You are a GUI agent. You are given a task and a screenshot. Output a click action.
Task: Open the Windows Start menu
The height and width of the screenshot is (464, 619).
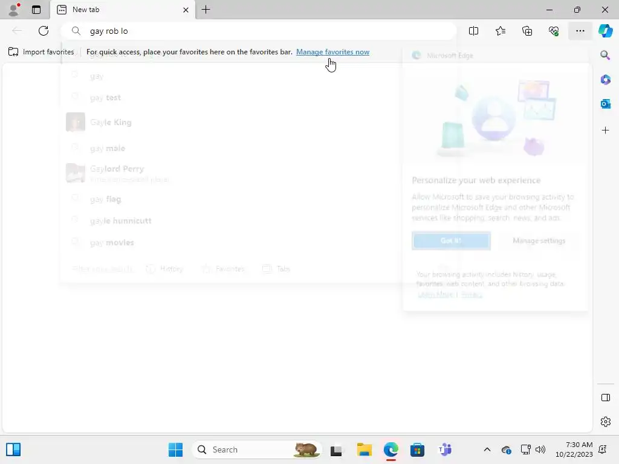pos(175,449)
